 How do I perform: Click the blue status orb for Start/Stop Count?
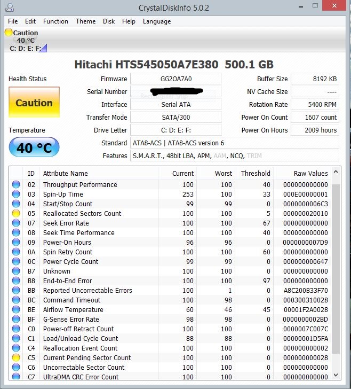16,204
